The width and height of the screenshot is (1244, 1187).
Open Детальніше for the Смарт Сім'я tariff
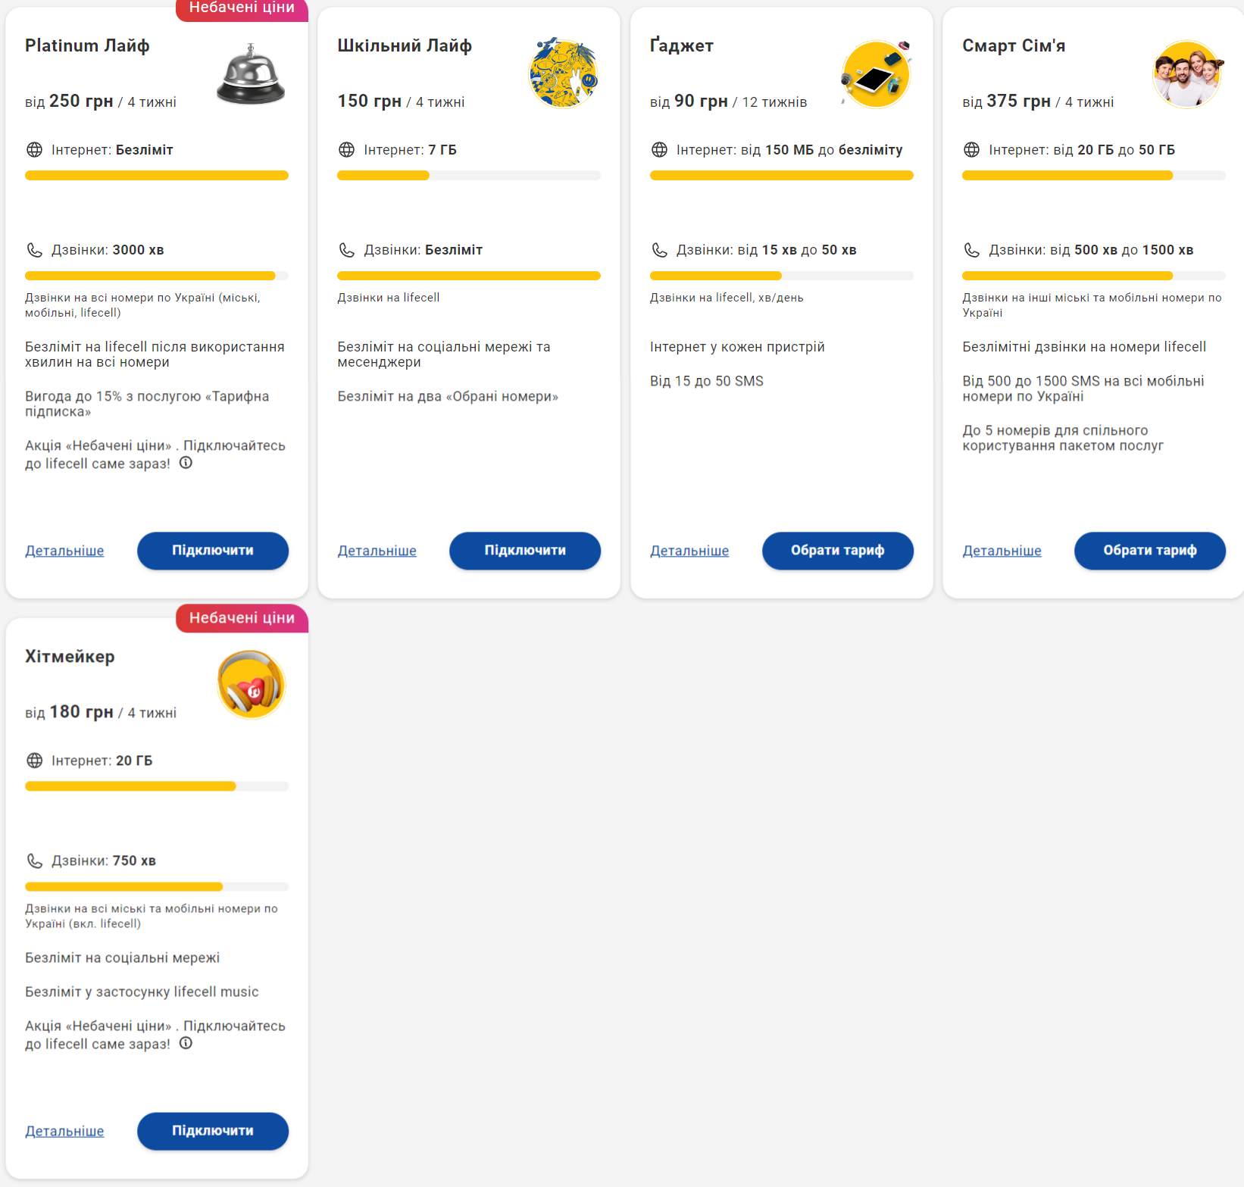(1002, 551)
